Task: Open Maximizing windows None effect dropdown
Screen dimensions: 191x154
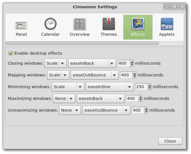Action: point(64,99)
